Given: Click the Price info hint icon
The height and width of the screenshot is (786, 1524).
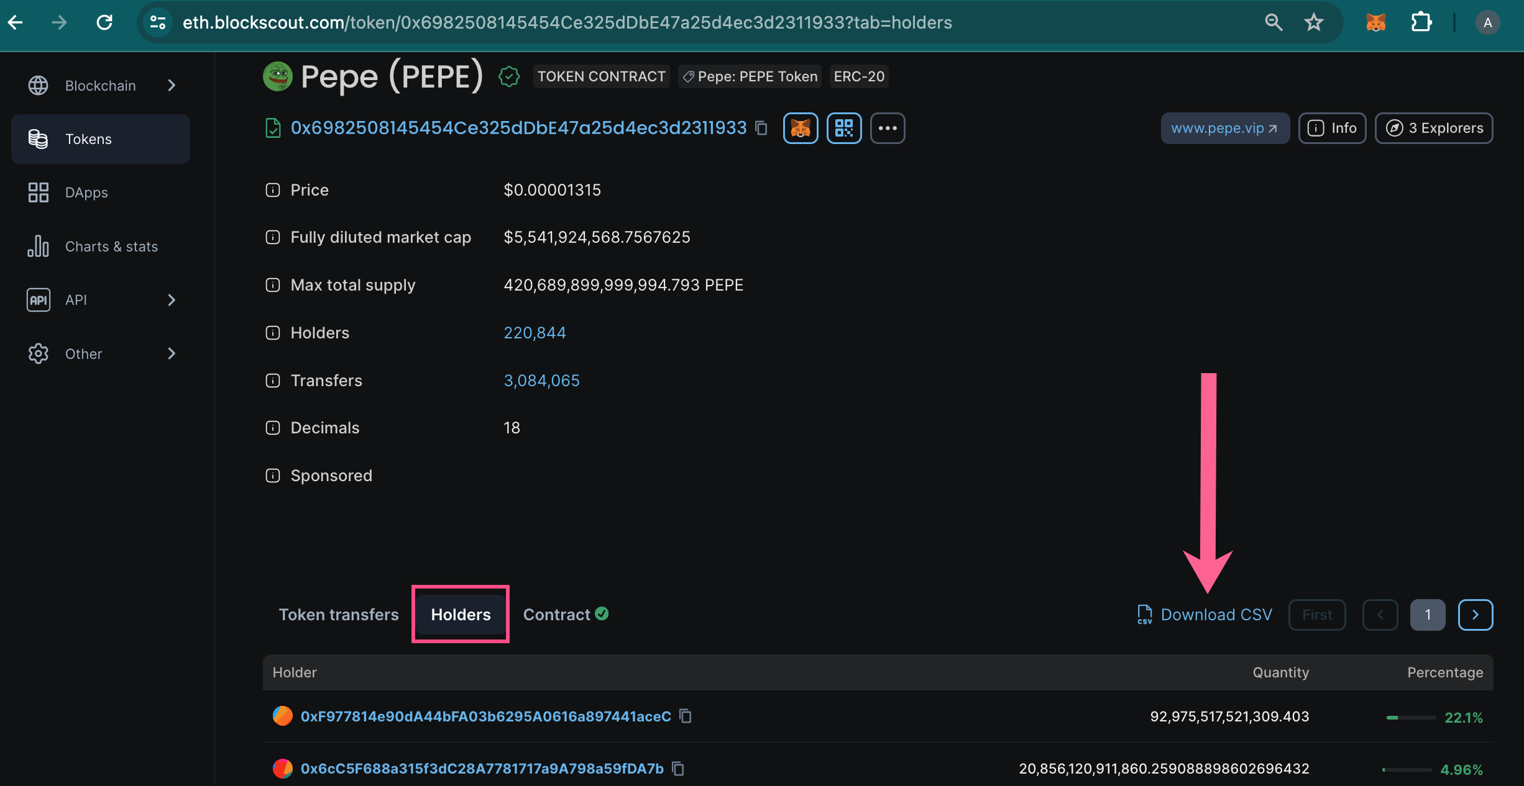Looking at the screenshot, I should (x=273, y=190).
